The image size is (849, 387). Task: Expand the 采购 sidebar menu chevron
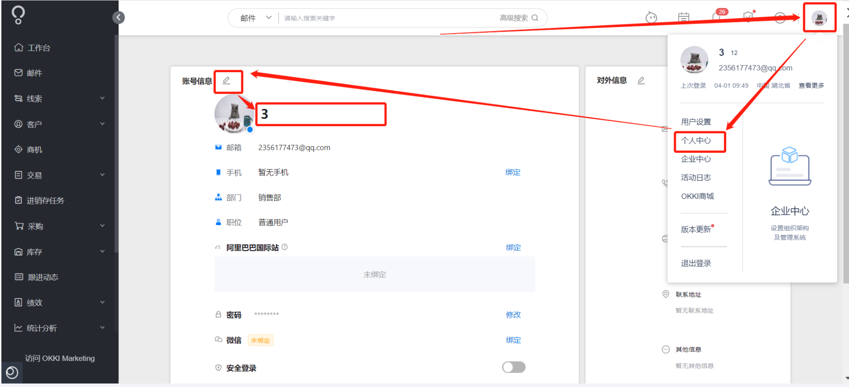pyautogui.click(x=102, y=226)
